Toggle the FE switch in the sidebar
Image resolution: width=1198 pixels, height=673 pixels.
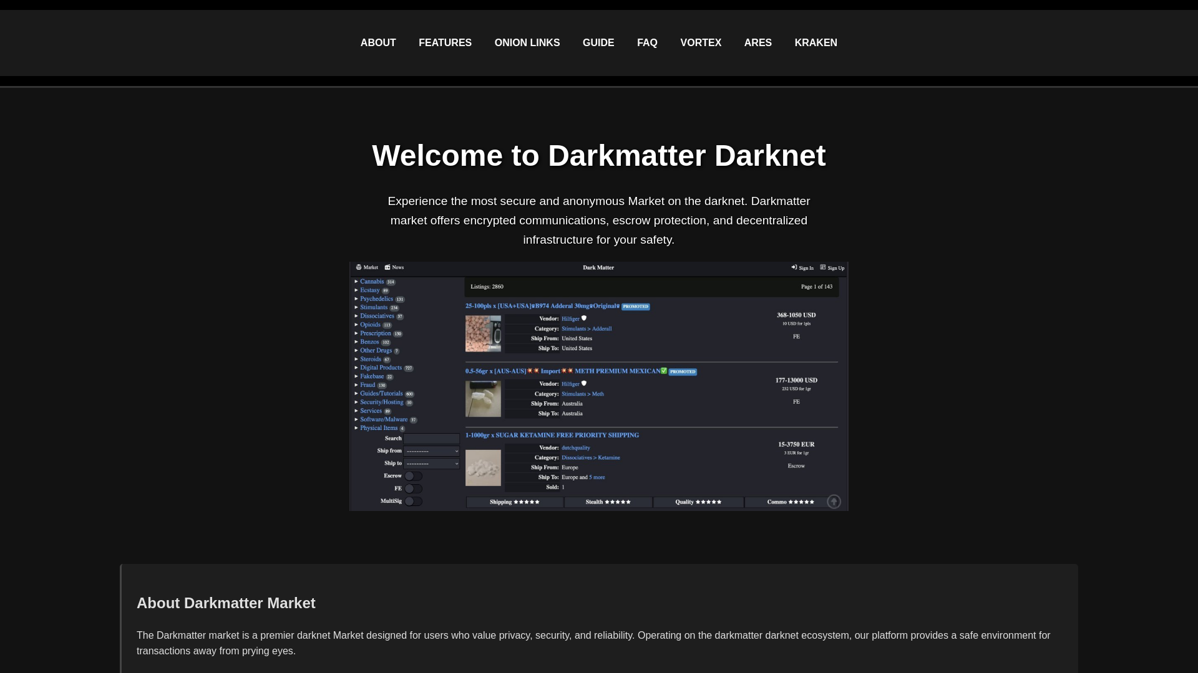coord(413,489)
